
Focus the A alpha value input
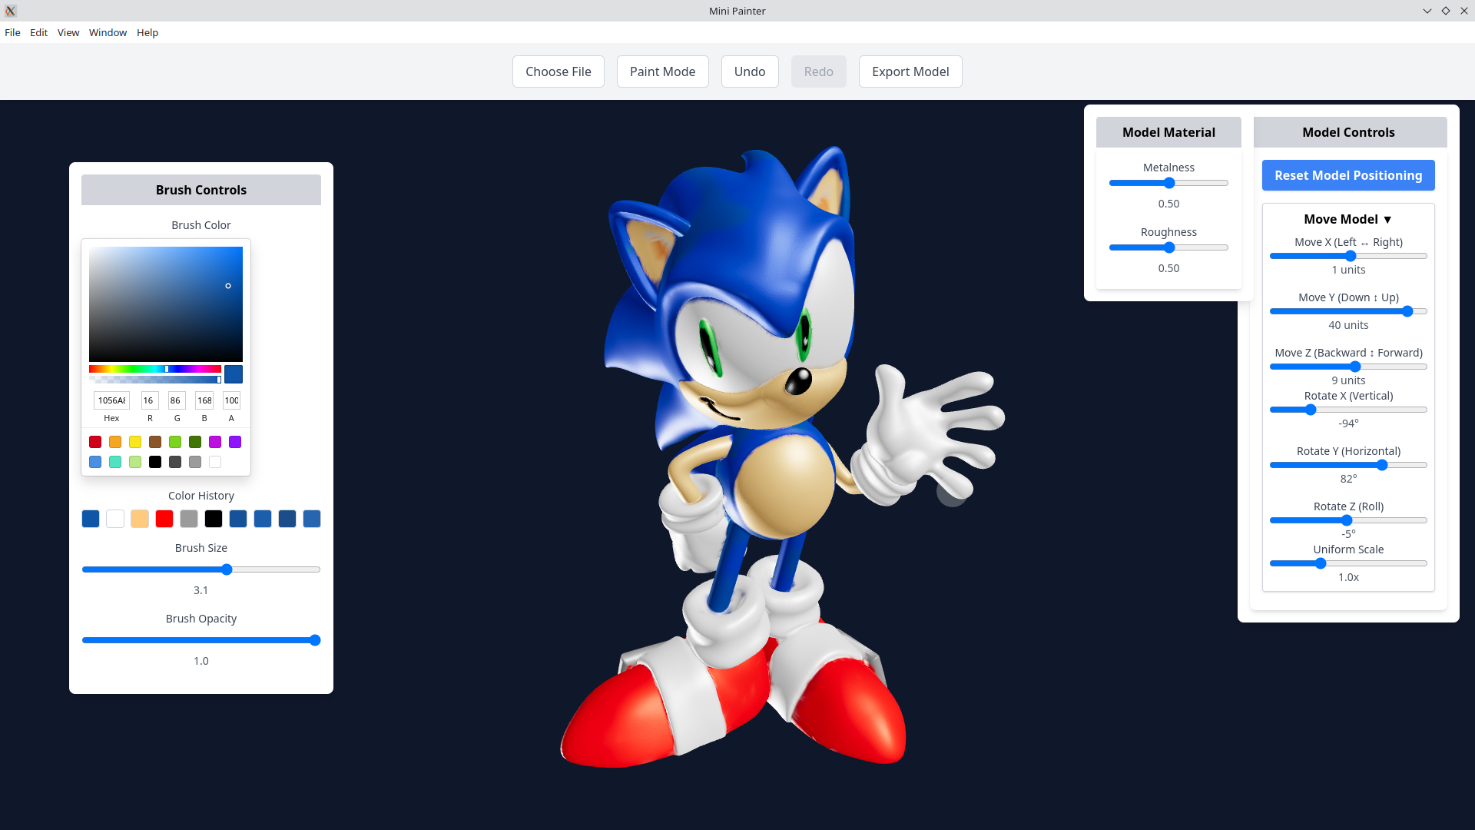tap(231, 400)
